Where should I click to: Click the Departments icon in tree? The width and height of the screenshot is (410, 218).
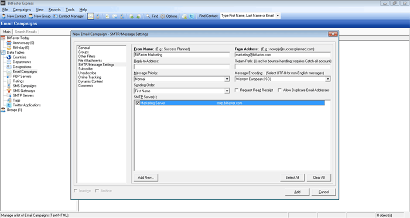[x=9, y=62]
